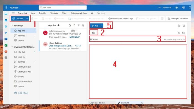The height and width of the screenshot is (109, 194).
Task: Open the Tùy chọn tab
Action: pos(101,13)
